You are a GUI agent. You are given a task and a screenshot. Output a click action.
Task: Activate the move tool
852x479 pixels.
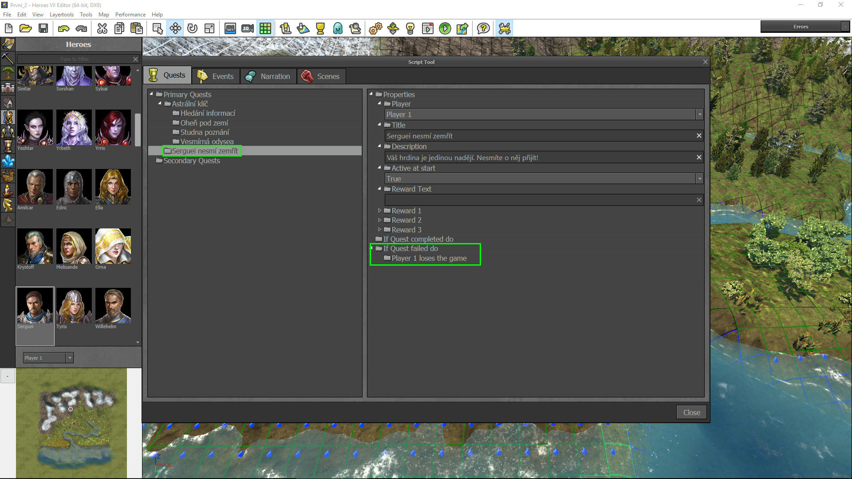pos(175,28)
